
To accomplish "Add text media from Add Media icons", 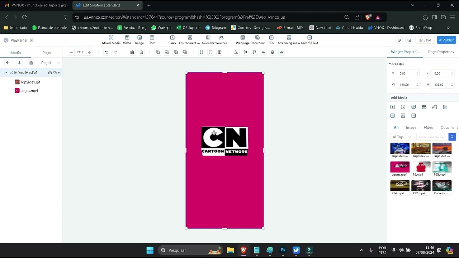I will point(393,107).
